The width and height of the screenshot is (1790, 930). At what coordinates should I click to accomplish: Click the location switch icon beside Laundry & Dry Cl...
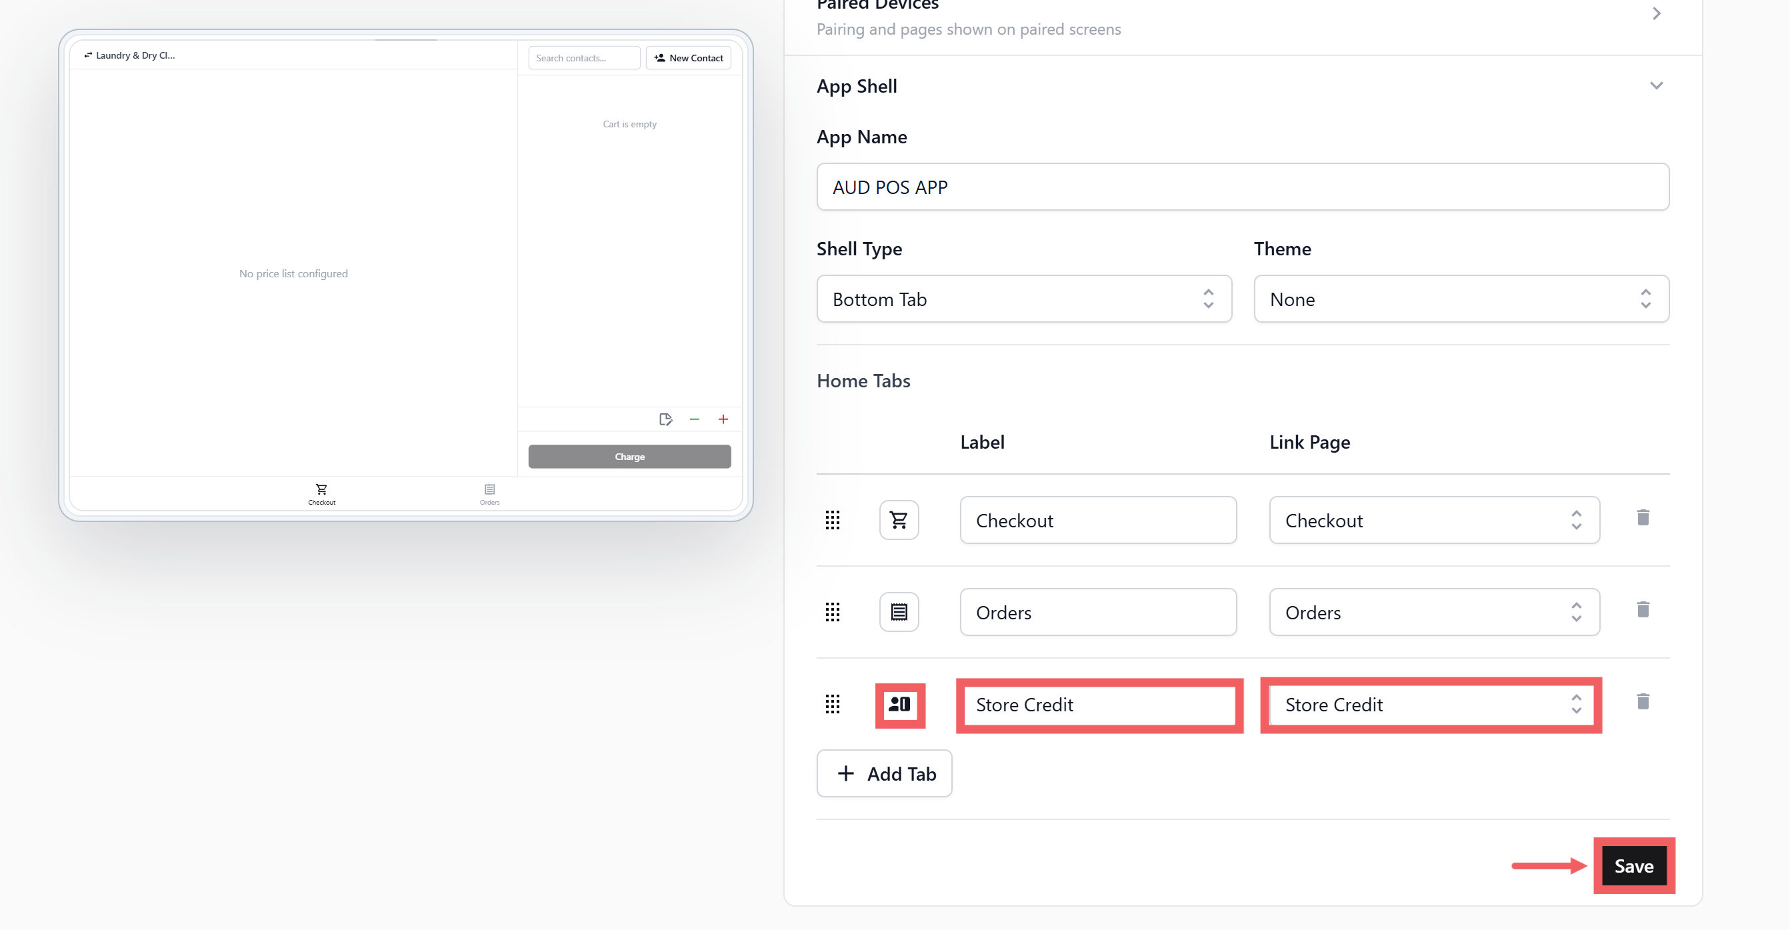[x=88, y=55]
